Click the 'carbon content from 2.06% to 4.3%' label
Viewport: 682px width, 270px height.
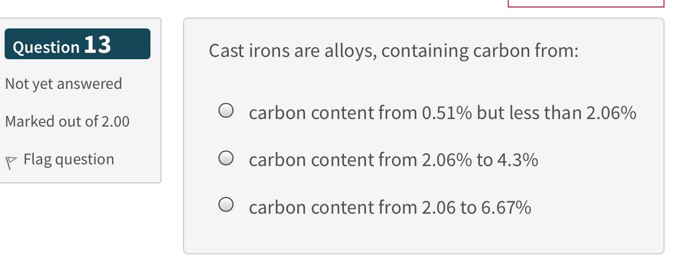point(393,160)
